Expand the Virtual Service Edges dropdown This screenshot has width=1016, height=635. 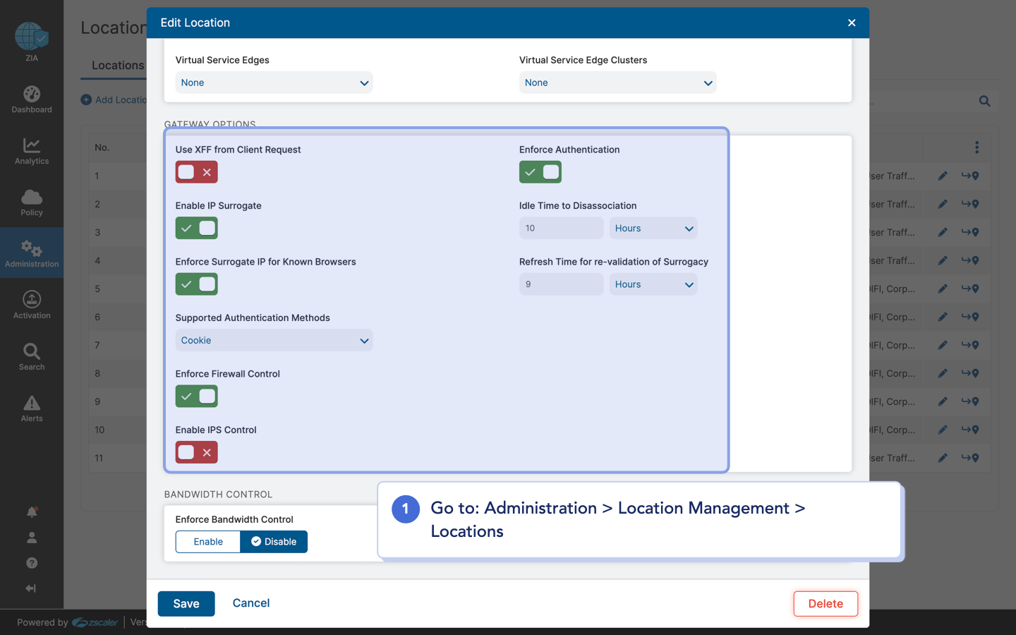[x=274, y=83]
